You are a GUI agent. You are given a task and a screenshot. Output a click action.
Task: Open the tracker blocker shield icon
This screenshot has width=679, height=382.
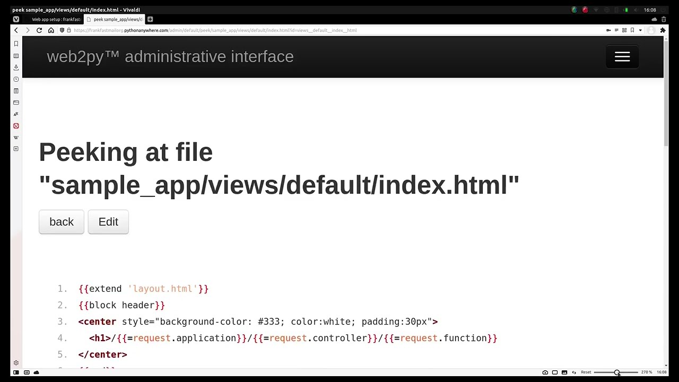tap(62, 30)
